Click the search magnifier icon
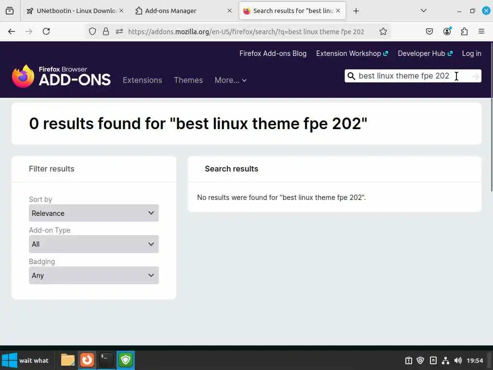 [x=351, y=76]
